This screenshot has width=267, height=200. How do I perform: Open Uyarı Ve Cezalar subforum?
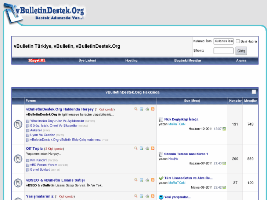point(42,135)
